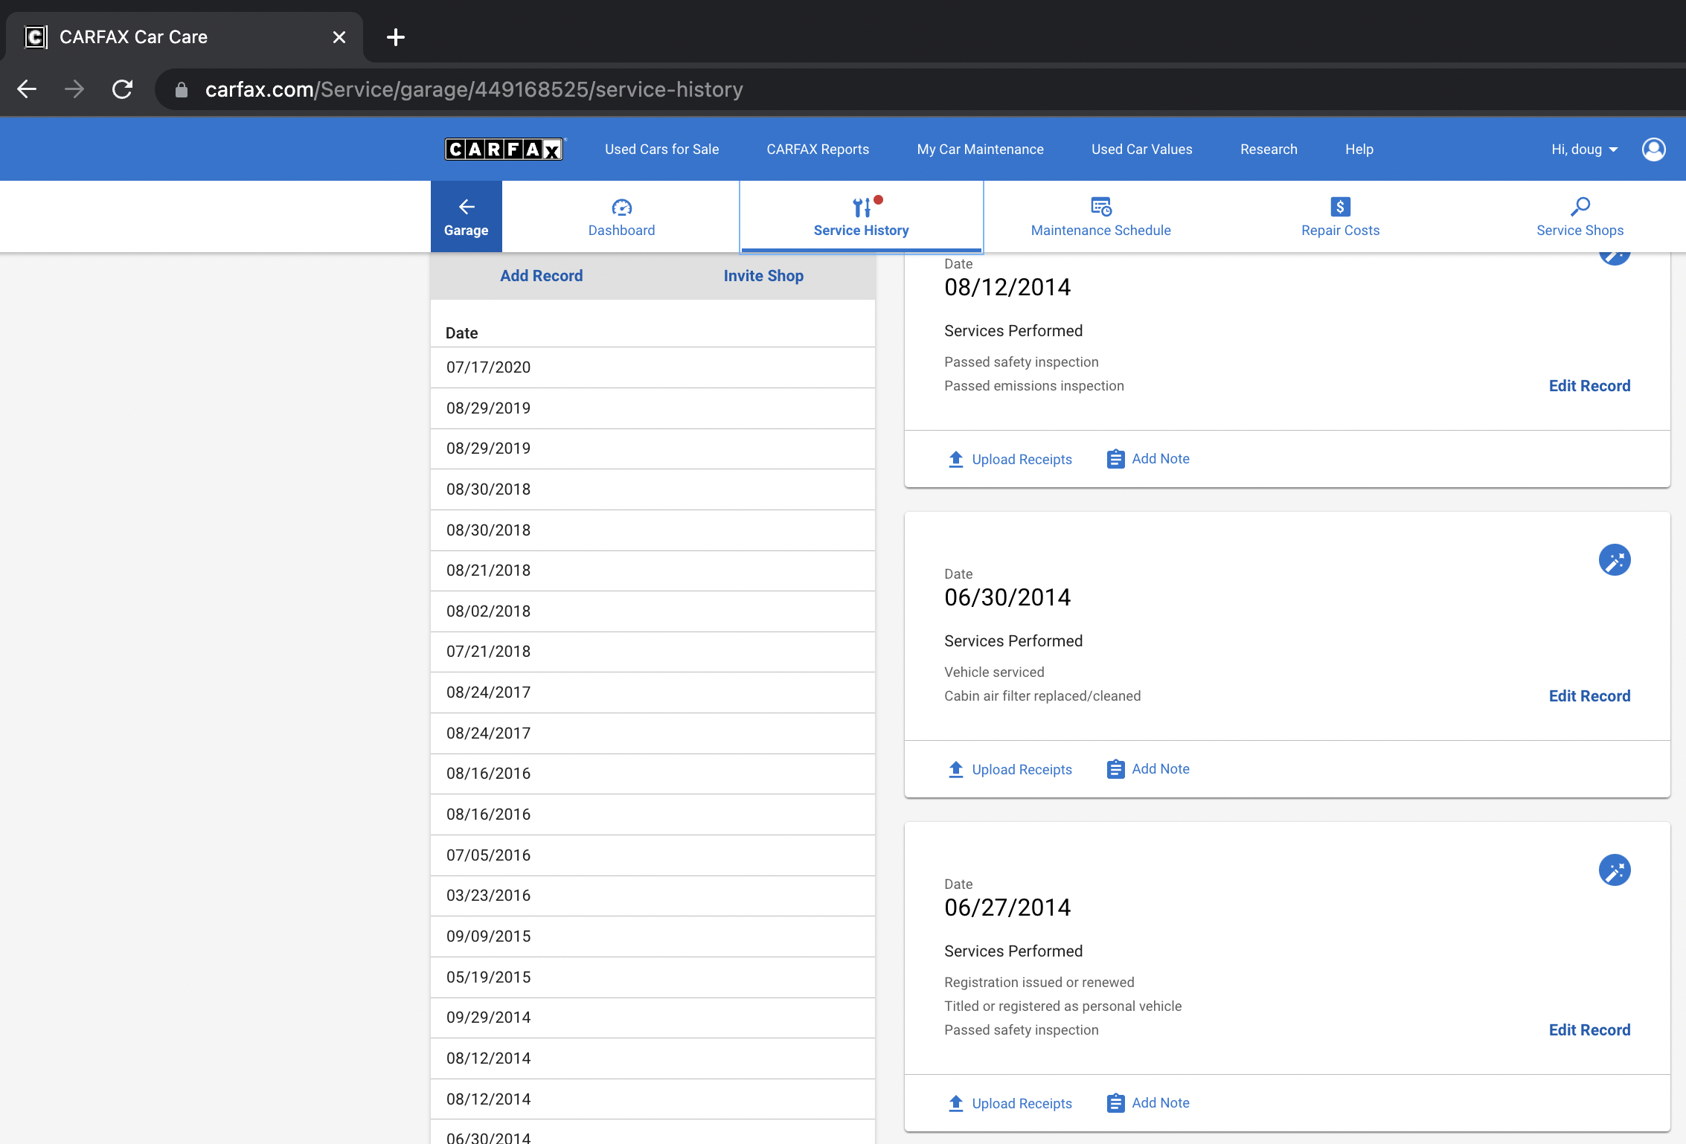Add Note to the 06/30/2014 record
1686x1144 pixels.
pyautogui.click(x=1148, y=769)
